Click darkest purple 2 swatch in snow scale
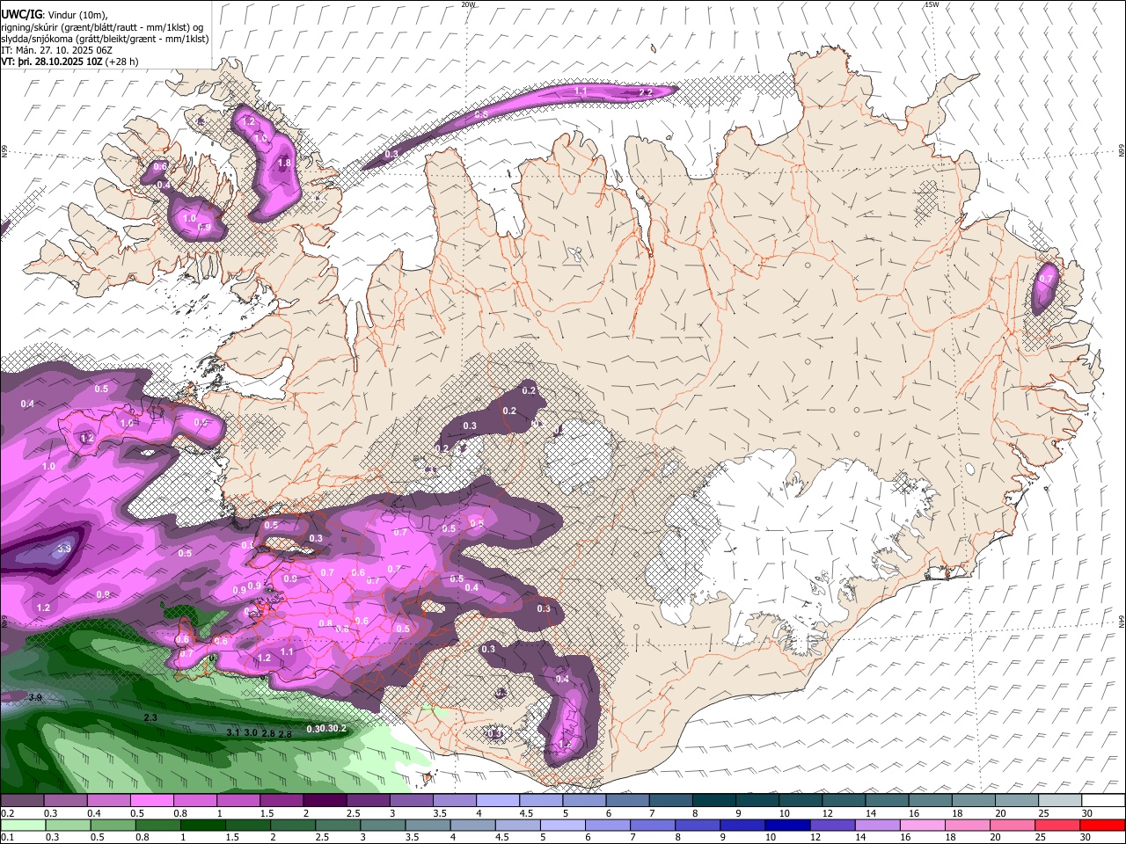 (x=324, y=800)
